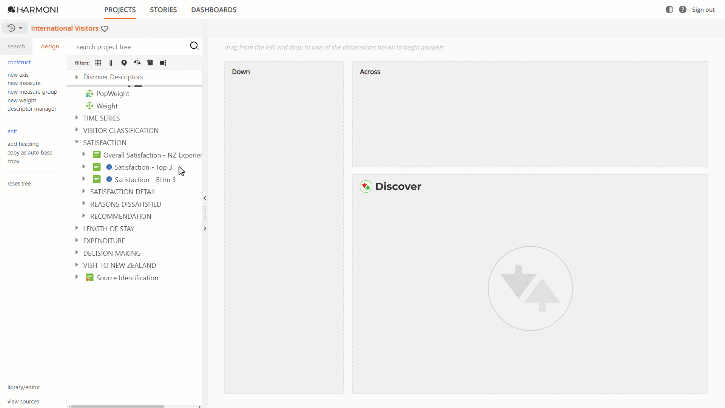Toggle the grid/table filter icon
725x408 pixels.
98,63
